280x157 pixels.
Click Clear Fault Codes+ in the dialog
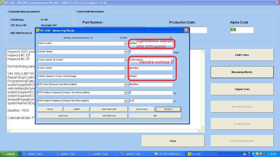click(x=104, y=115)
